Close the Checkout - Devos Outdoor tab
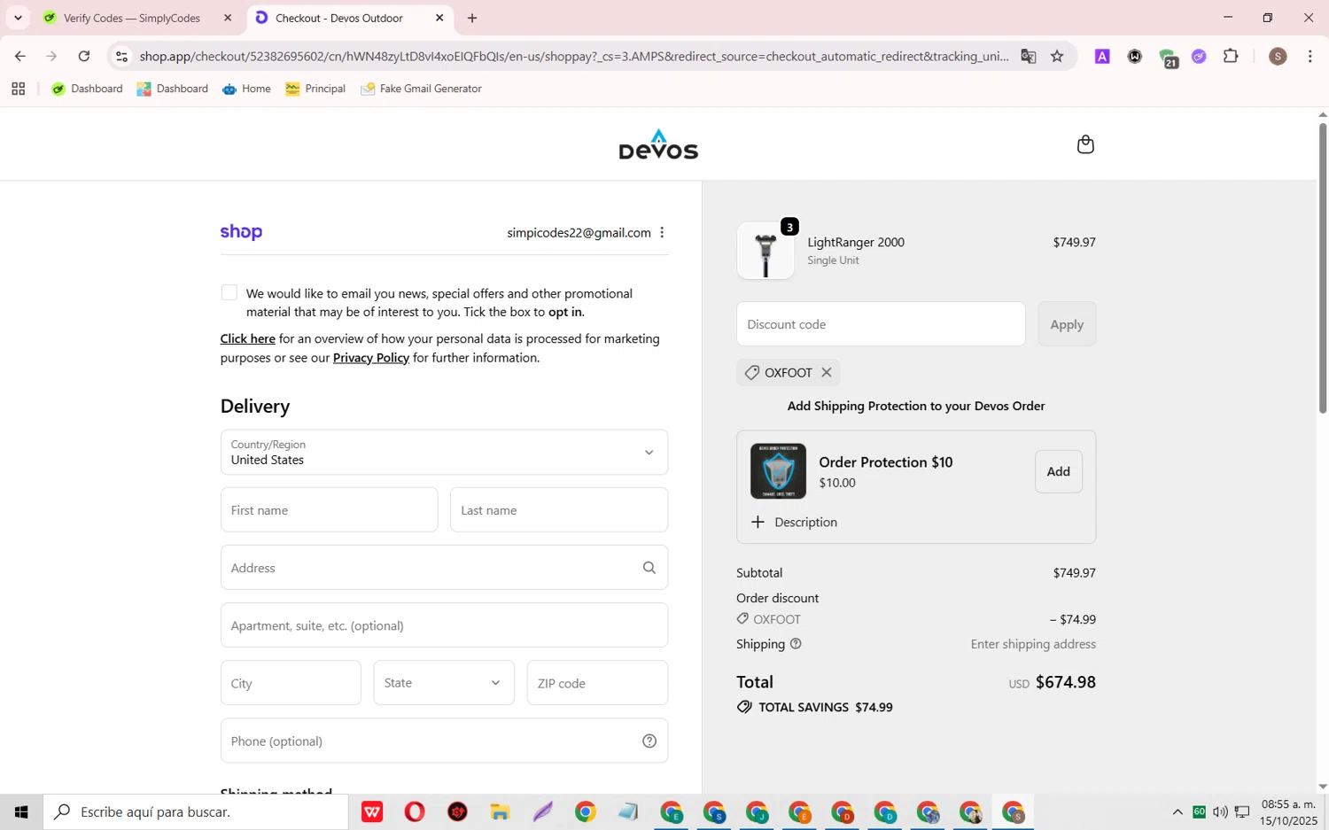 pyautogui.click(x=439, y=18)
